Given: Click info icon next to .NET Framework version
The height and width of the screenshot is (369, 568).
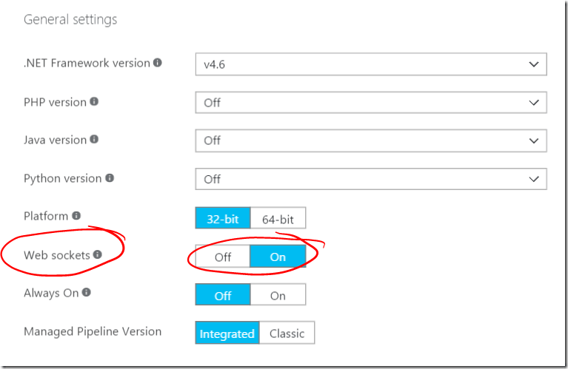Looking at the screenshot, I should pyautogui.click(x=157, y=63).
